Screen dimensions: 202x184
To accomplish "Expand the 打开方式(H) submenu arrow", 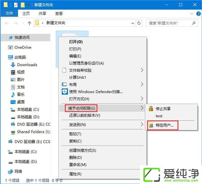I will coord(142,99).
